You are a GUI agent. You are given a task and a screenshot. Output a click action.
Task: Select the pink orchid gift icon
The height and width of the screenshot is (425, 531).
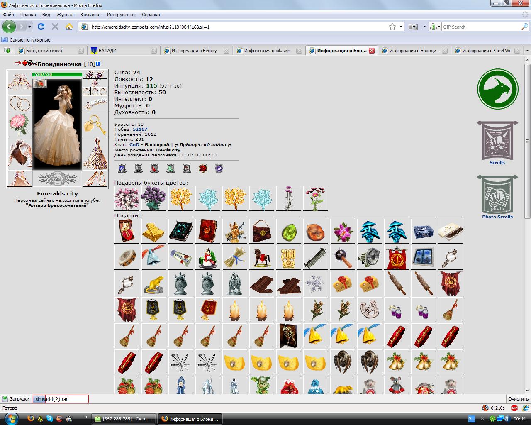[343, 231]
